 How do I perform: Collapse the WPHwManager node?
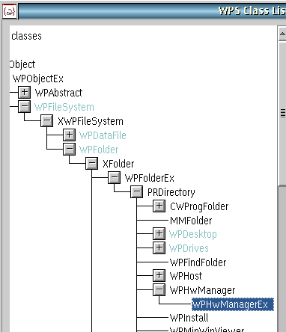(159, 290)
